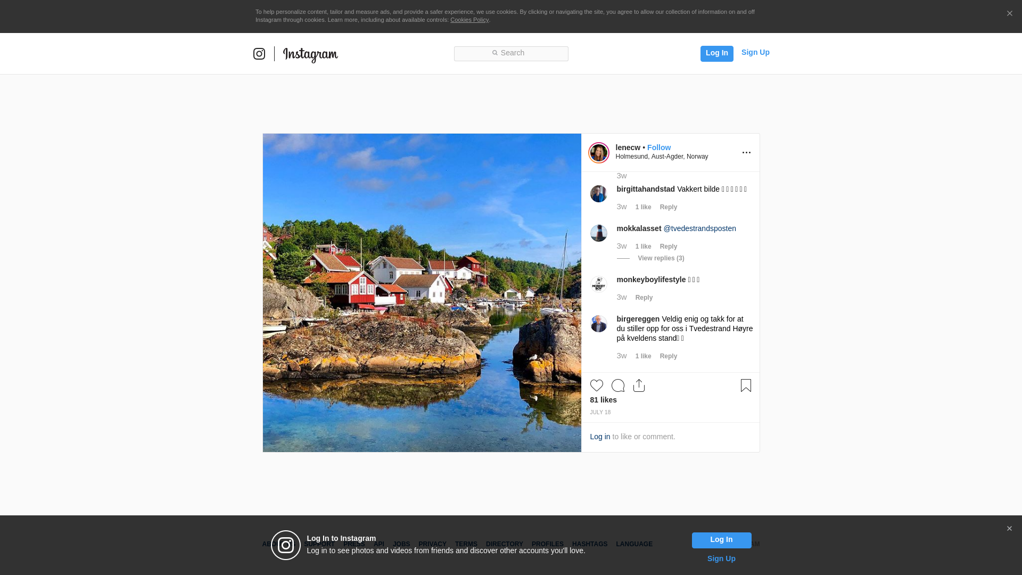Follow the lenecw account
The width and height of the screenshot is (1022, 575).
point(658,147)
